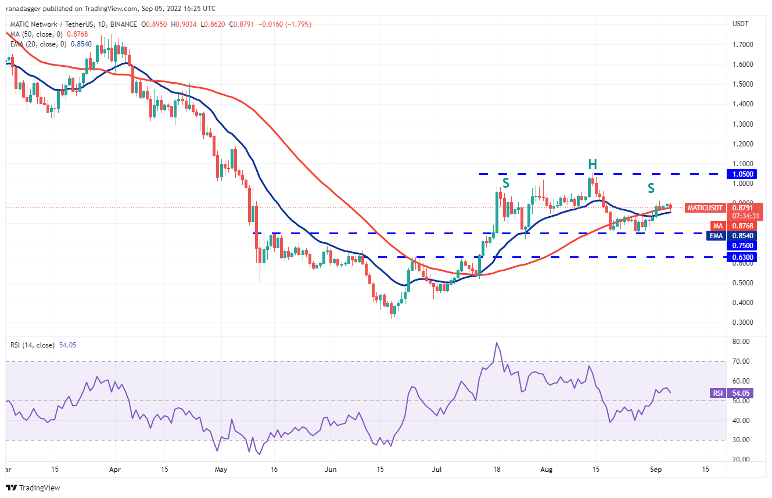Viewport: 772px width, 498px height.
Task: Click the 0.6300 support level label
Action: pos(744,257)
